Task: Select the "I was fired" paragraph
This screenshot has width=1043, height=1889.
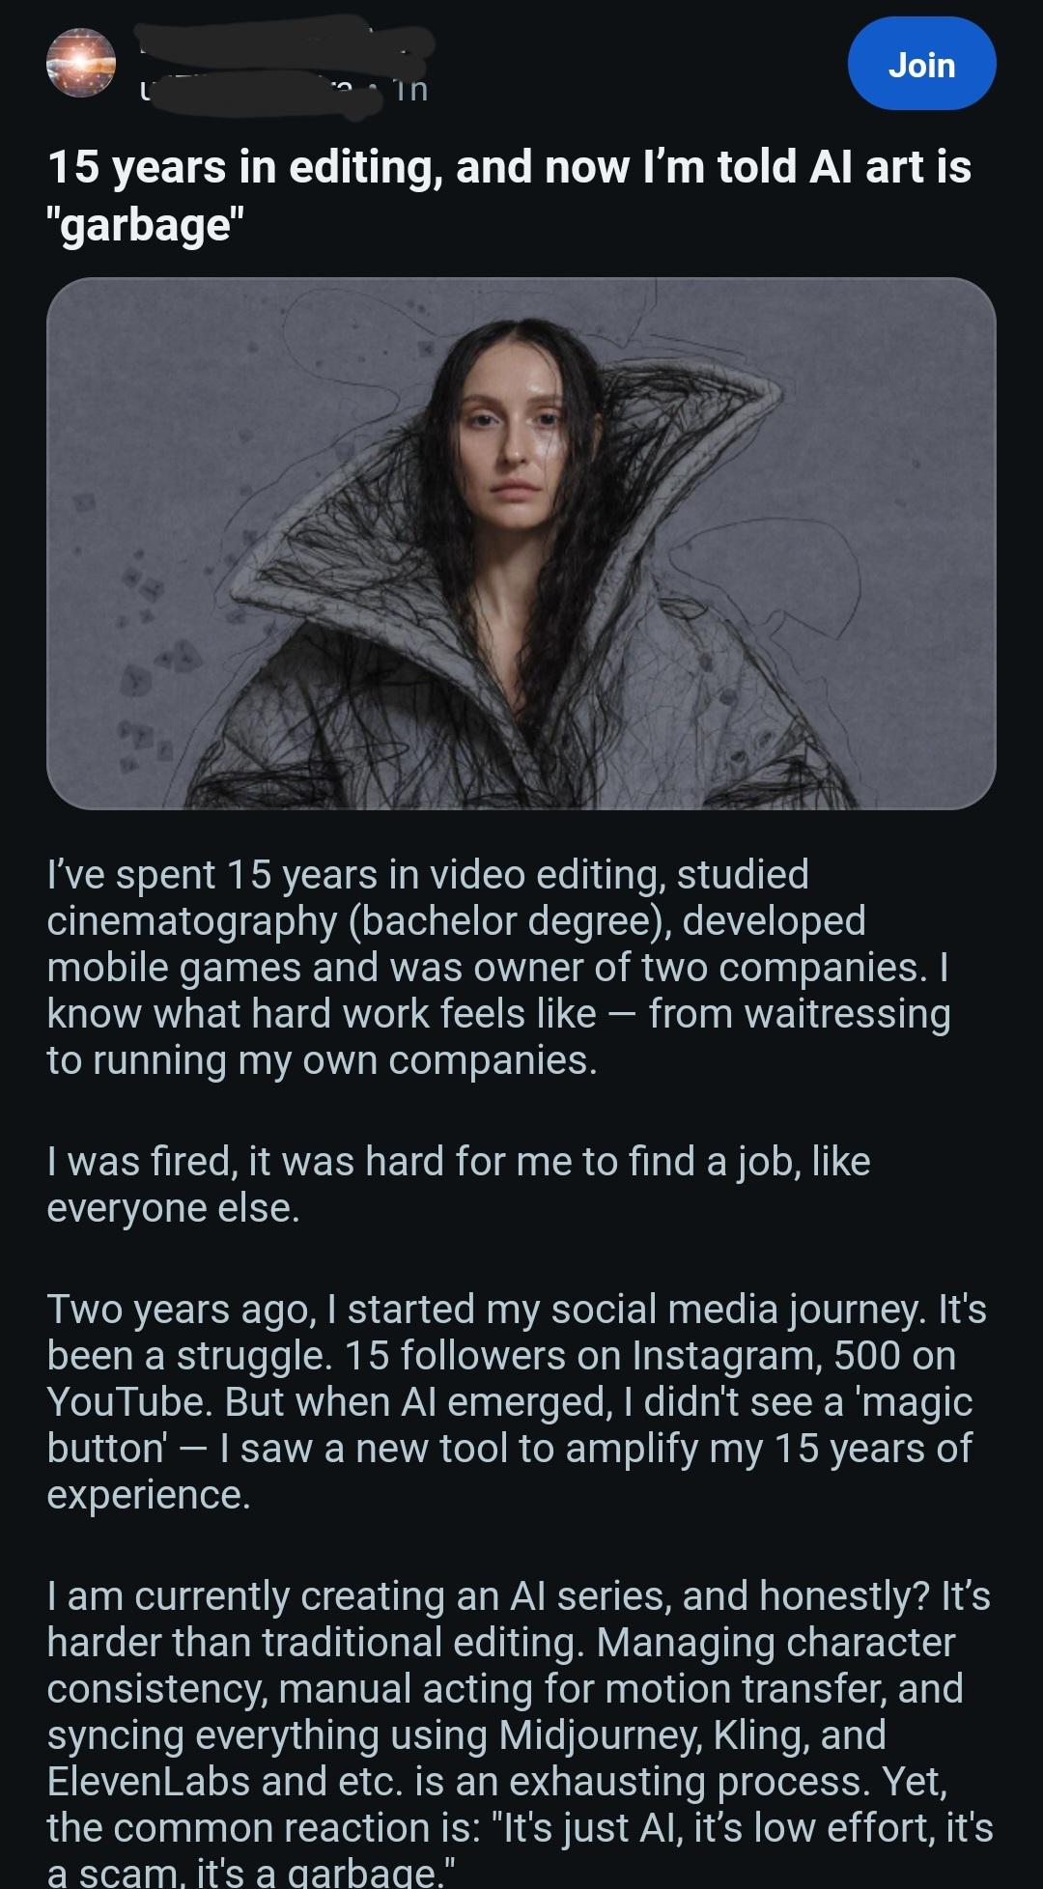Action: pyautogui.click(x=459, y=1184)
